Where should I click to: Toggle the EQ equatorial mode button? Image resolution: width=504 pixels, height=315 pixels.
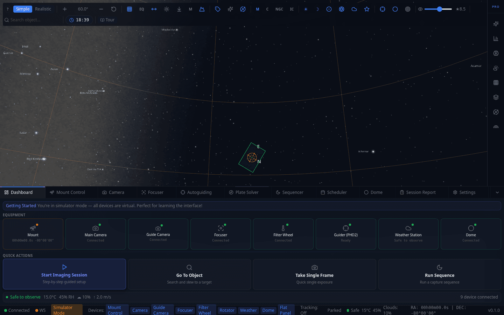pyautogui.click(x=142, y=9)
